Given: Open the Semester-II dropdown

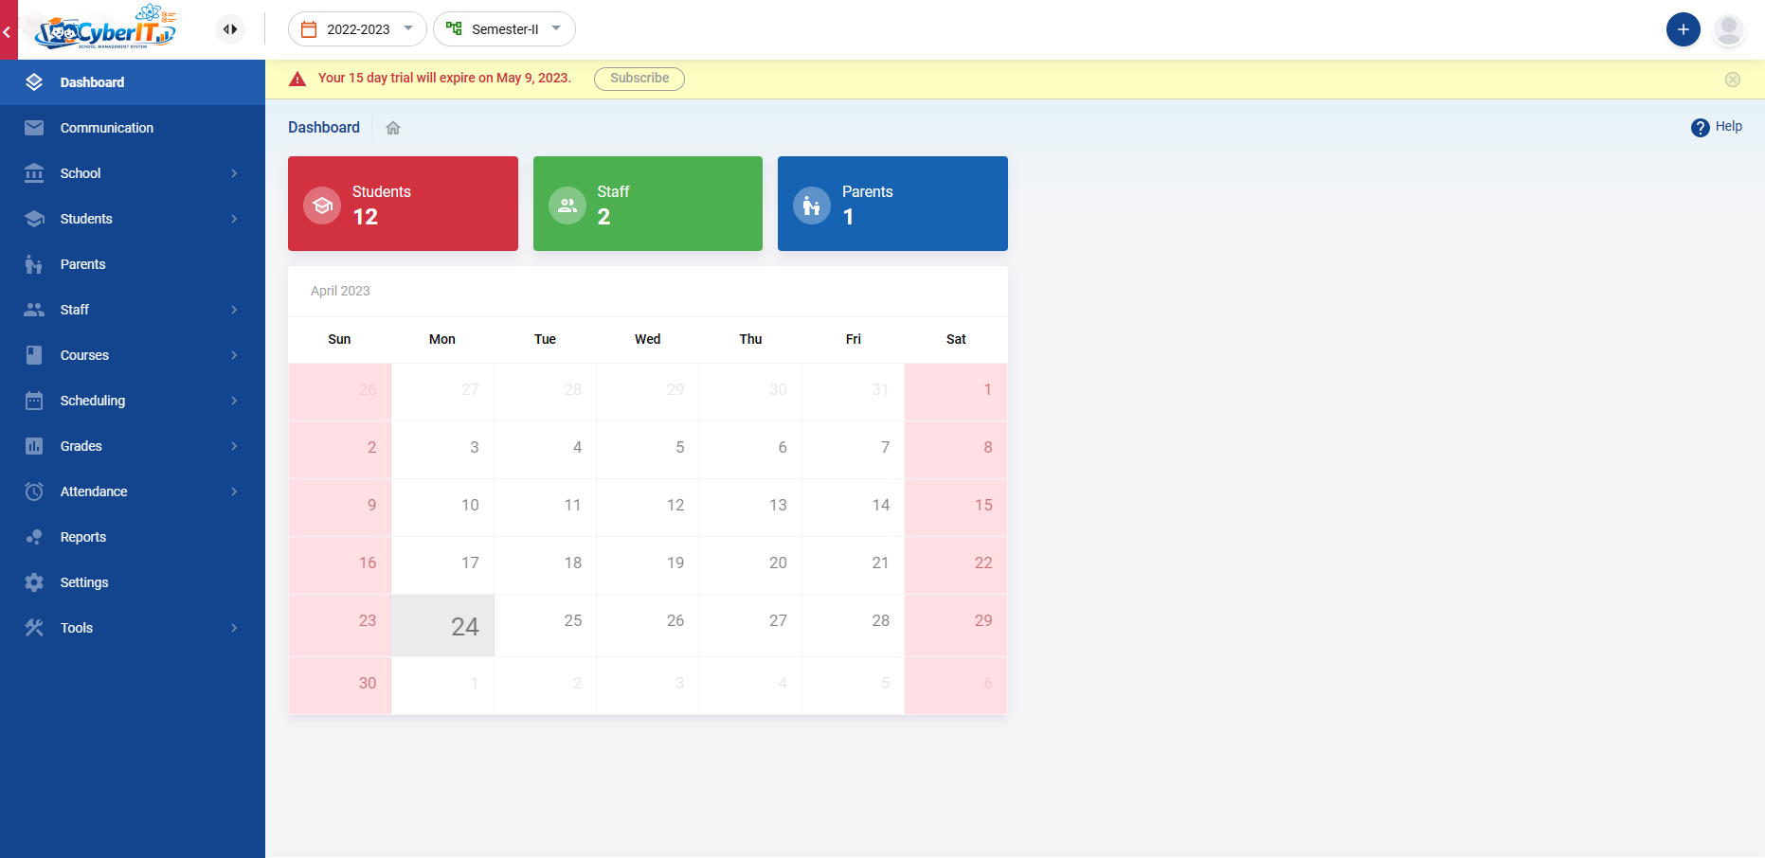Looking at the screenshot, I should (504, 29).
